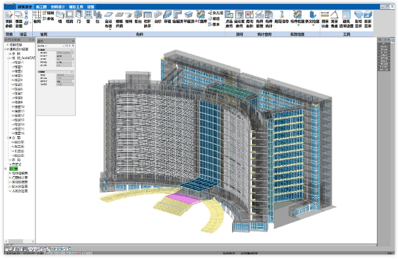The image size is (398, 259).
Task: Switch to the 施工图 ribbon tab
Action: point(41,7)
